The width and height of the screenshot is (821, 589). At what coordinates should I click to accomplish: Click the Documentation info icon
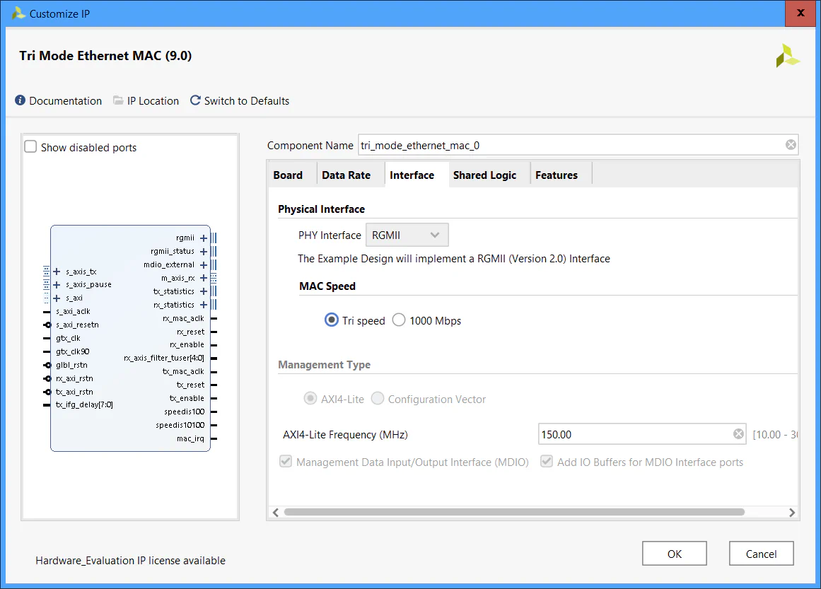21,100
